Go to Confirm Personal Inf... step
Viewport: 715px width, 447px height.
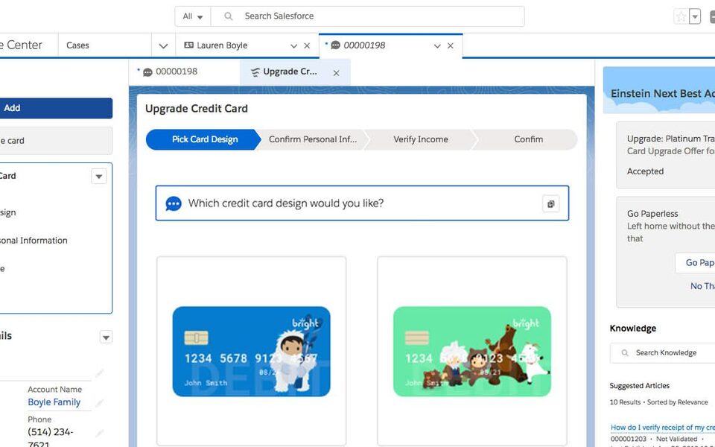[x=313, y=139]
